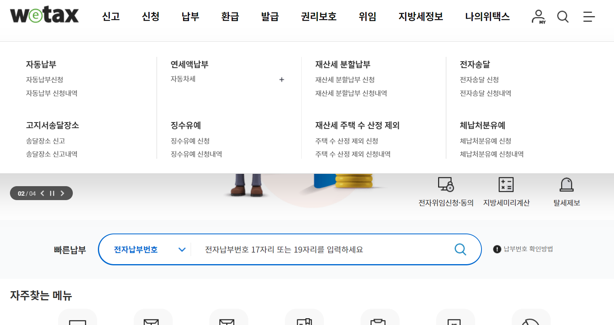Click 재산세 분할납부 신청 link
Image resolution: width=614 pixels, height=325 pixels.
click(x=345, y=80)
